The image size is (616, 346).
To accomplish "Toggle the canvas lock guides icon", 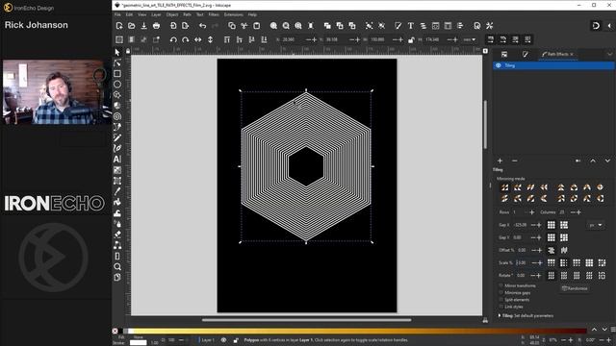I will click(x=128, y=51).
